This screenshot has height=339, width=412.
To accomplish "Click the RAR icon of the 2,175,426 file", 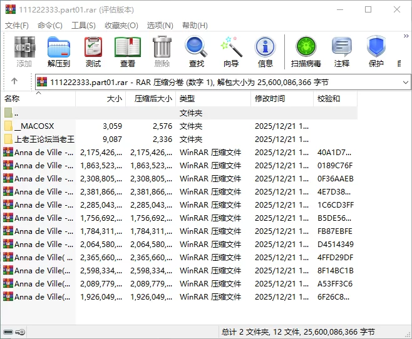I will click(8, 152).
